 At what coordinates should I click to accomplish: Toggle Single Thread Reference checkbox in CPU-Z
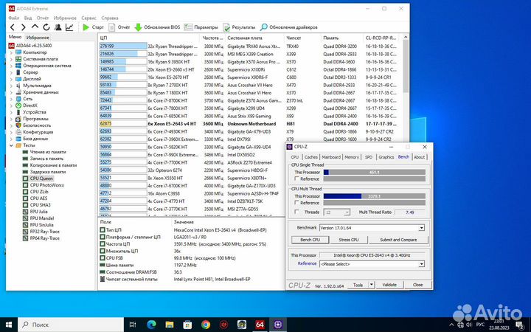coord(297,179)
